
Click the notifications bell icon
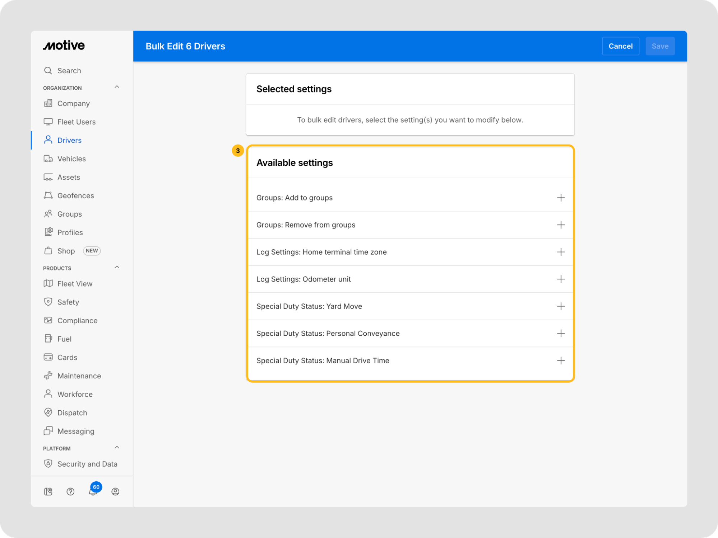tap(93, 491)
